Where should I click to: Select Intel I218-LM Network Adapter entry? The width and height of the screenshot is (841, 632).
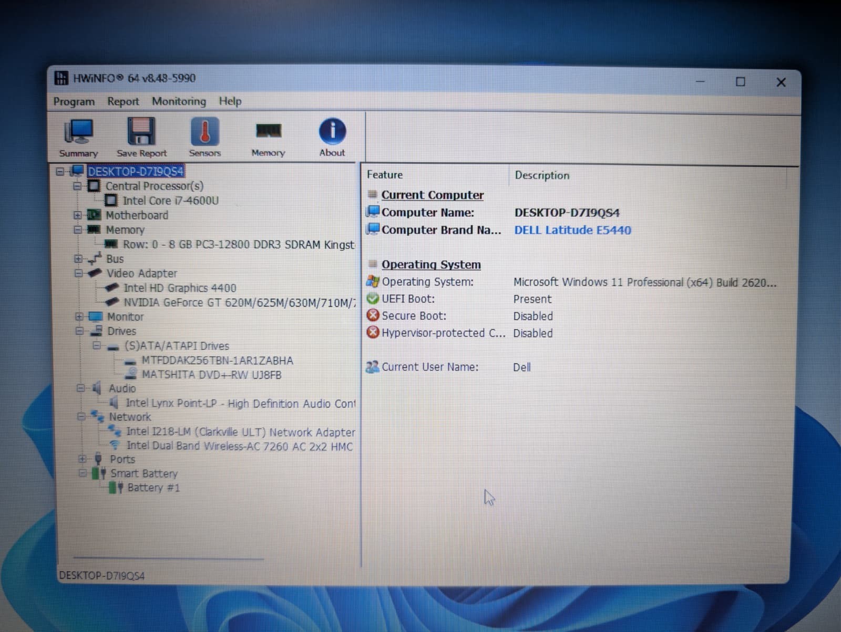[241, 432]
